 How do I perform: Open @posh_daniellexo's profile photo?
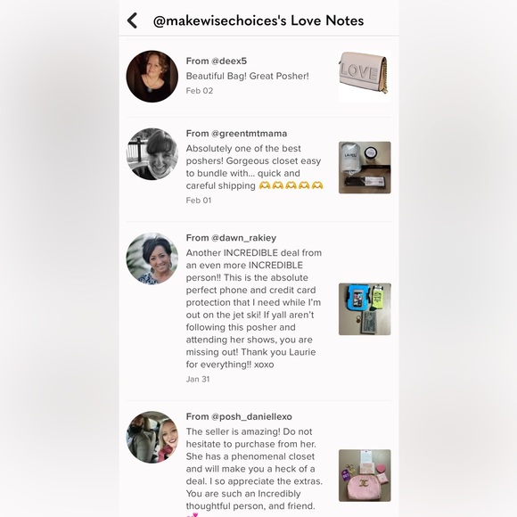(152, 437)
